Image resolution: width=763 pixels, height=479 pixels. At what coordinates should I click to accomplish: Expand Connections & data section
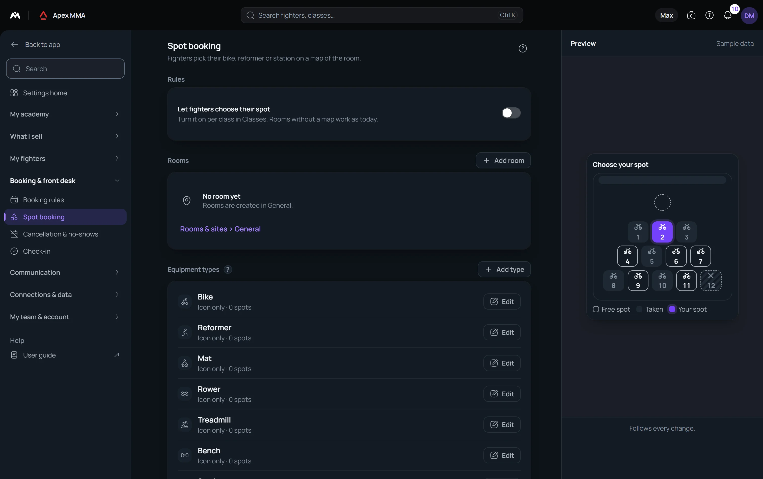pos(65,294)
